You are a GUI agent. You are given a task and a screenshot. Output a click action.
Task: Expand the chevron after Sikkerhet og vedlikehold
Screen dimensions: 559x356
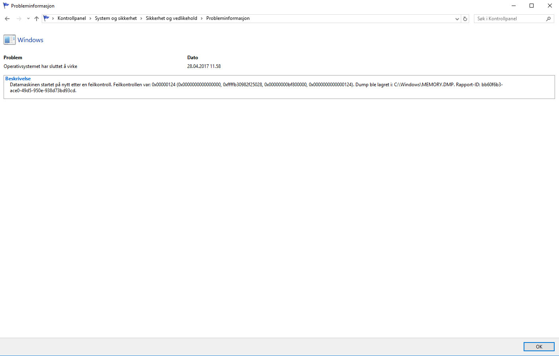(202, 18)
